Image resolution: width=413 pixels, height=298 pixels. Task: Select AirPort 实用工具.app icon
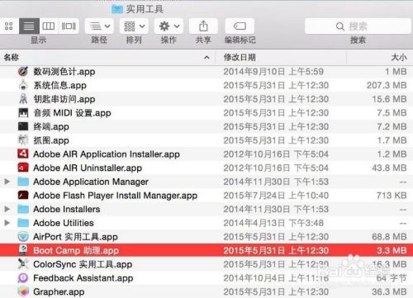pos(23,236)
